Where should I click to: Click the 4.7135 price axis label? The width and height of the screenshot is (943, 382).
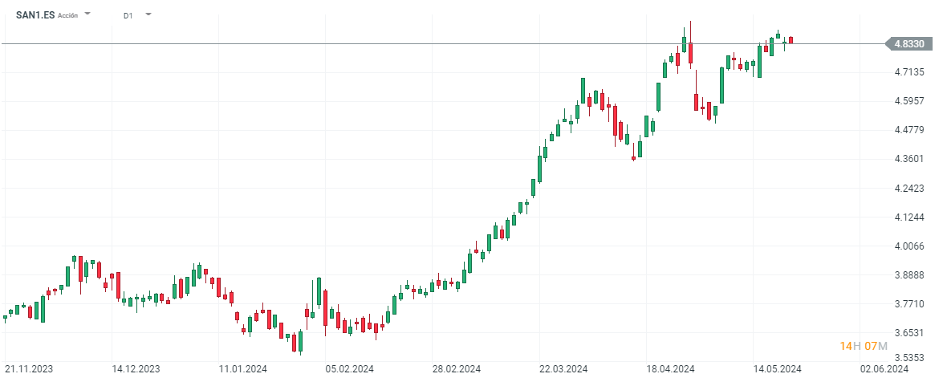[x=908, y=72]
